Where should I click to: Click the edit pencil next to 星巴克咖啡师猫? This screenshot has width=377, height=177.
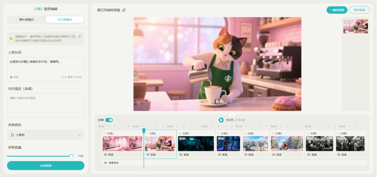(x=124, y=10)
